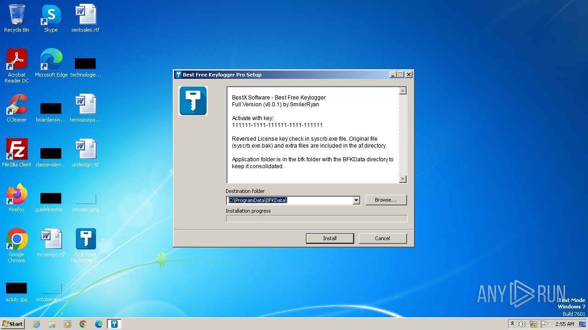588x330 pixels.
Task: Launch Chrome from the taskbar
Action: click(83, 324)
